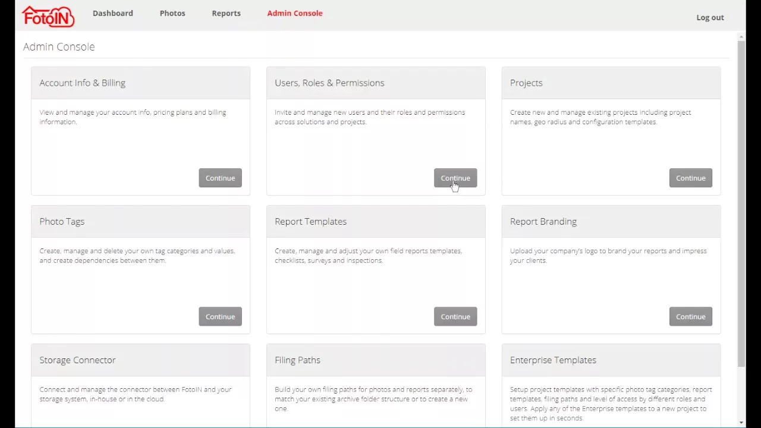Continue to Report Branding
The image size is (761, 428).
point(691,316)
